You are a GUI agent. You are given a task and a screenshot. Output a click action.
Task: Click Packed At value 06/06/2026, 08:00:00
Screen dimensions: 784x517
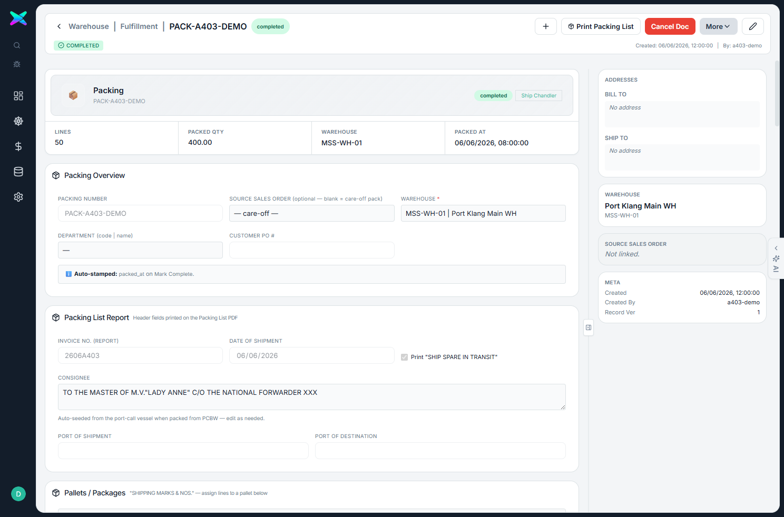tap(492, 143)
